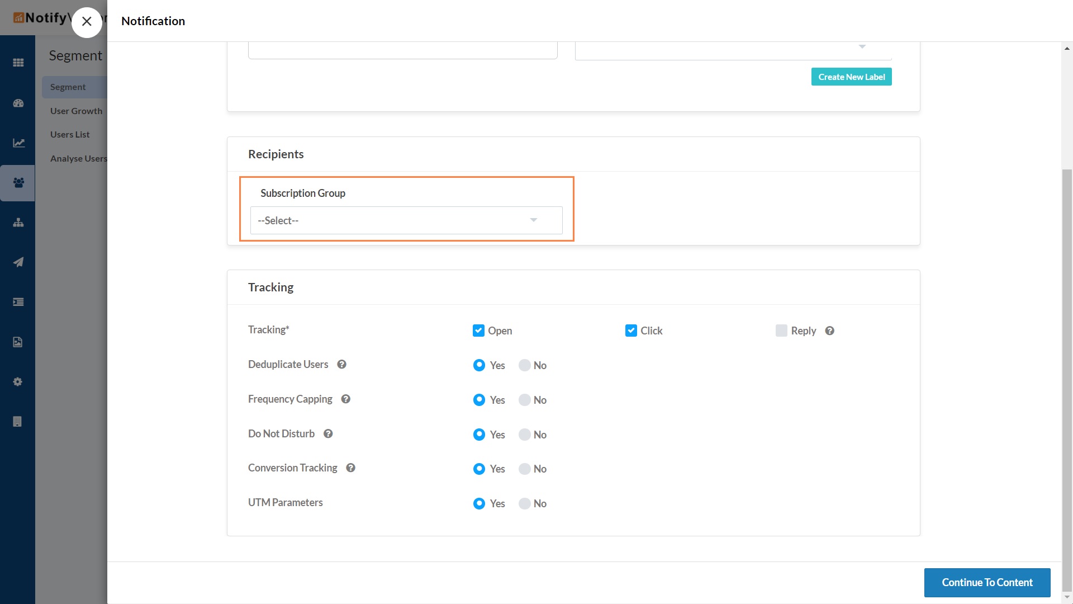Open the indented list sidebar icon
Screen dimensions: 1073x604
click(x=18, y=302)
